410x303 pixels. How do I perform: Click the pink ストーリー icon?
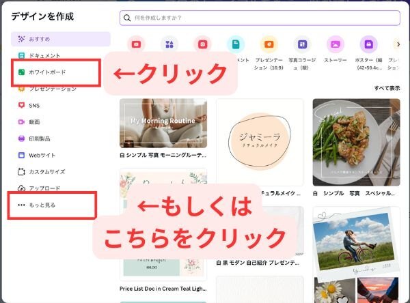click(336, 44)
